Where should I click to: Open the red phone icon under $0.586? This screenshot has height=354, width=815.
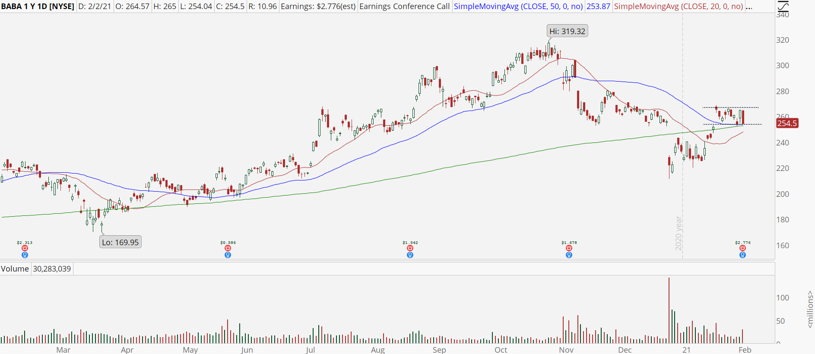tap(228, 248)
